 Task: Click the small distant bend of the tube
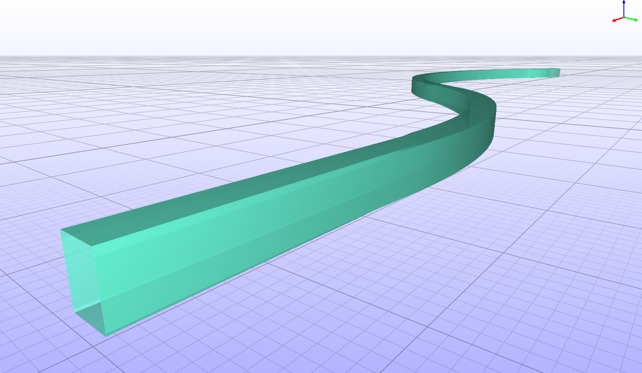tap(422, 84)
